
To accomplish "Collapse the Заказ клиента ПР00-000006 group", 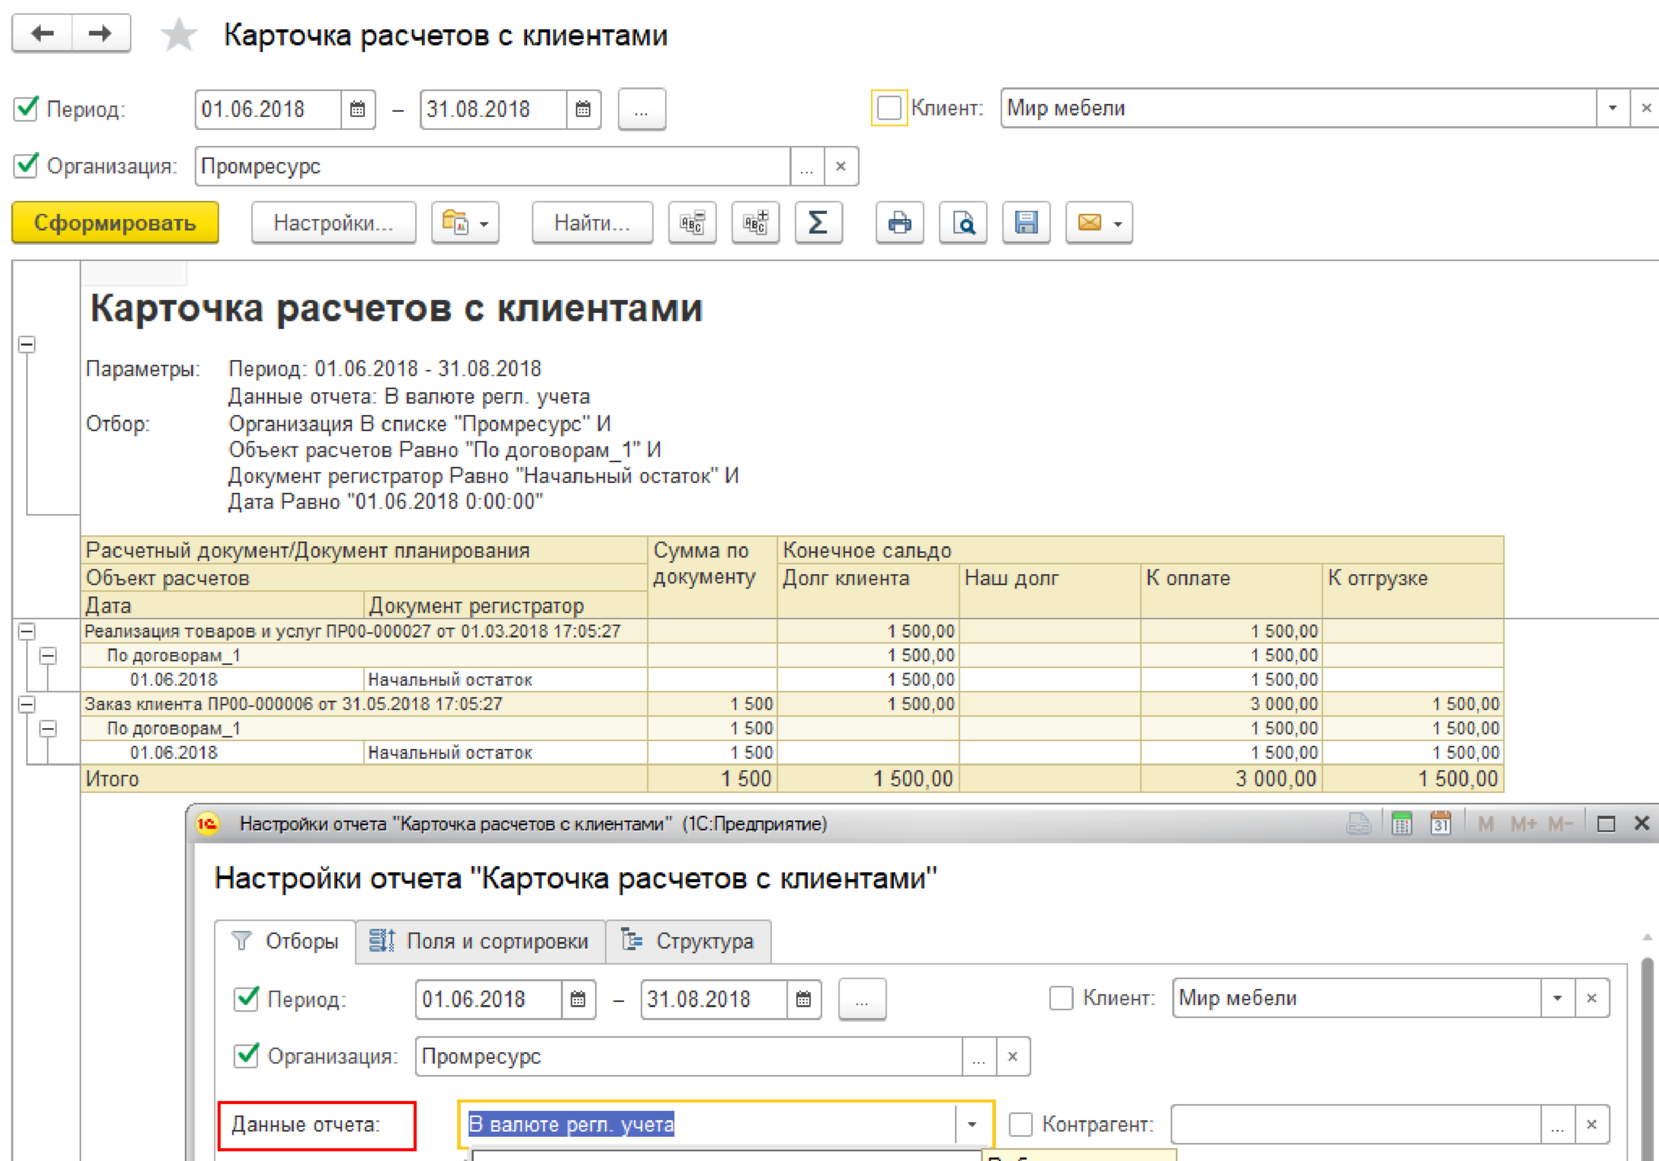I will click(x=27, y=704).
